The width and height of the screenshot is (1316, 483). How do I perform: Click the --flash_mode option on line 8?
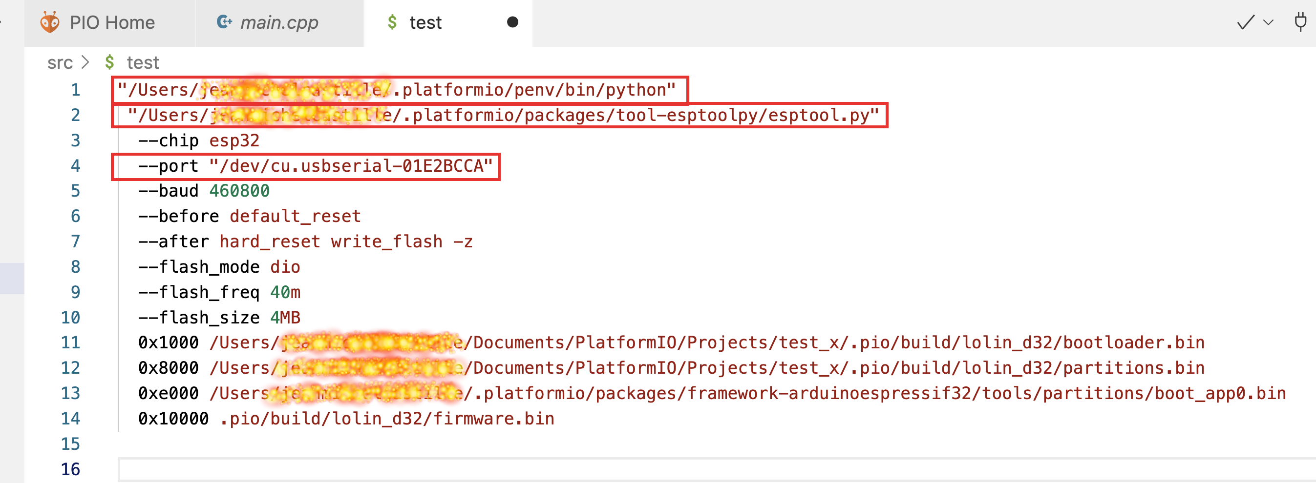tap(199, 267)
